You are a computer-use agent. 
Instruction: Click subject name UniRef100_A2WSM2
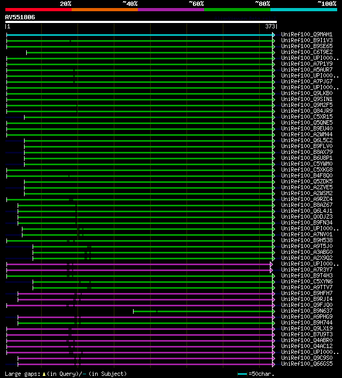click(307, 194)
